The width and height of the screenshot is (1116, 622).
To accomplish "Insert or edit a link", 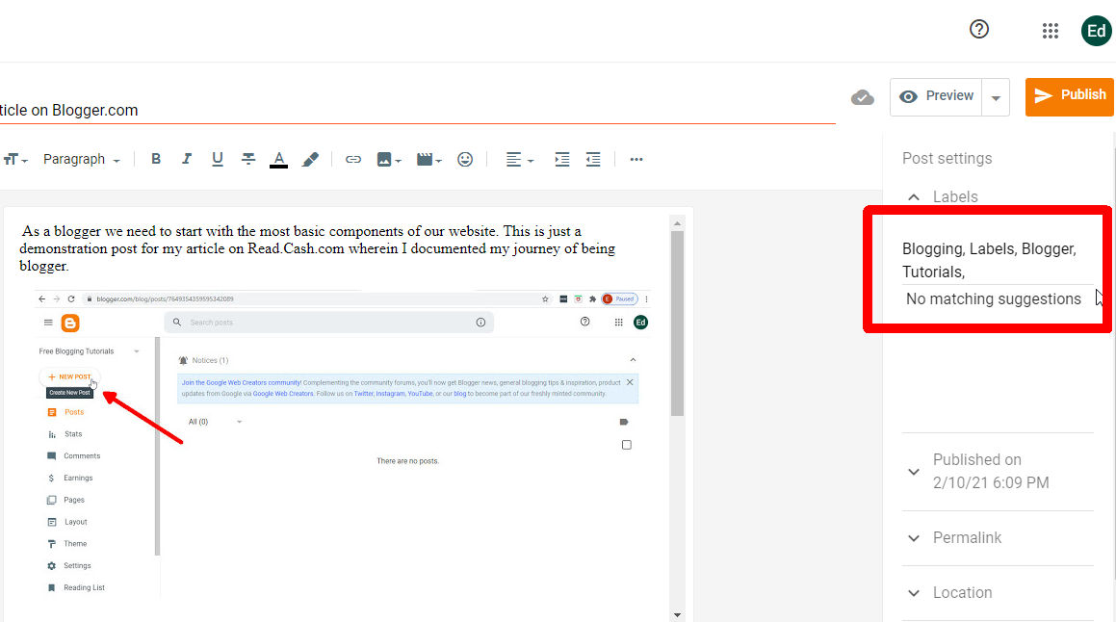I will 353,160.
